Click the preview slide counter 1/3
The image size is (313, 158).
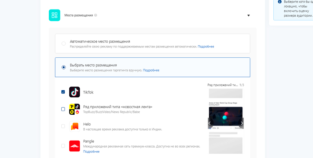click(x=242, y=85)
